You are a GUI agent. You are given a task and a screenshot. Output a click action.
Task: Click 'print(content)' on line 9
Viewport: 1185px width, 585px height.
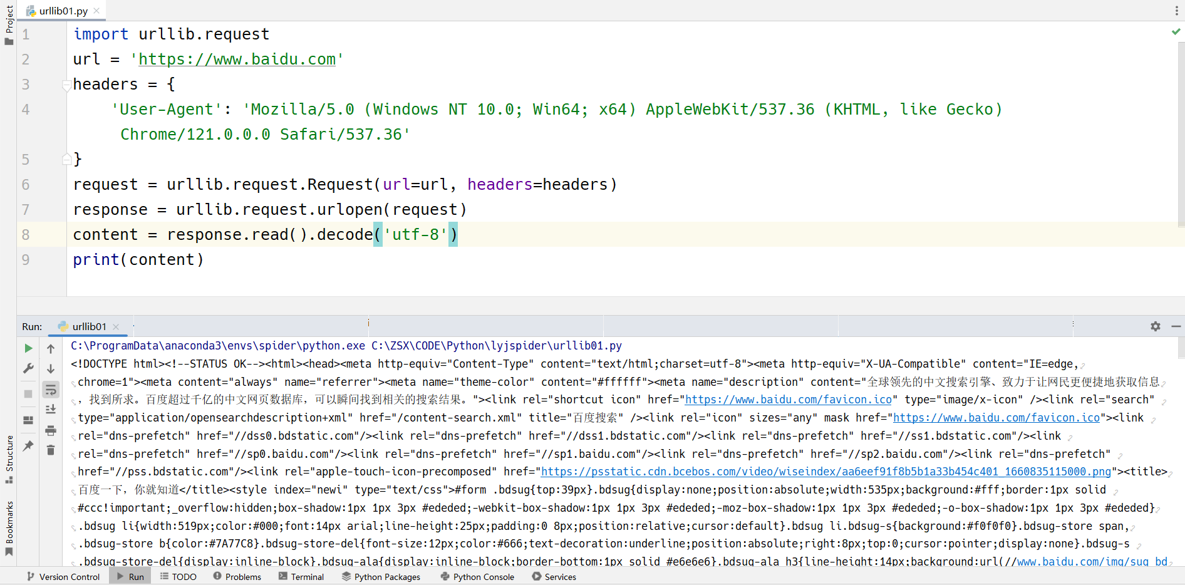coord(138,259)
